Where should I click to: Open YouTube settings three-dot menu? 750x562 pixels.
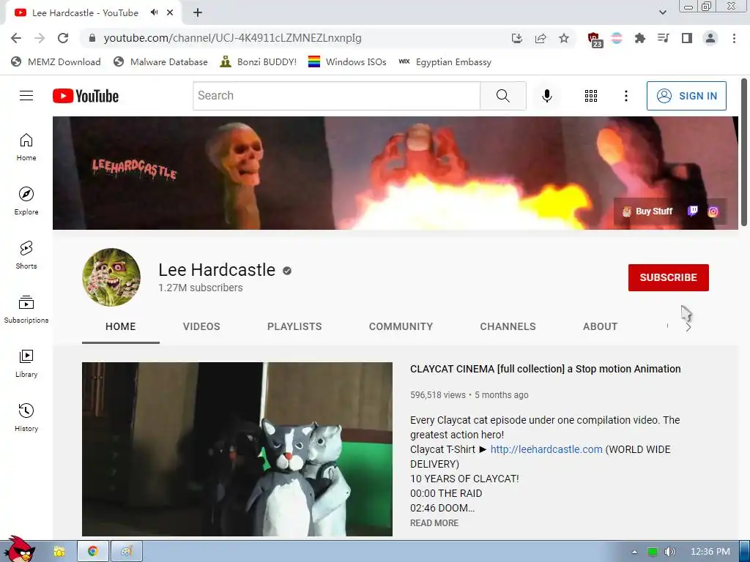[625, 96]
